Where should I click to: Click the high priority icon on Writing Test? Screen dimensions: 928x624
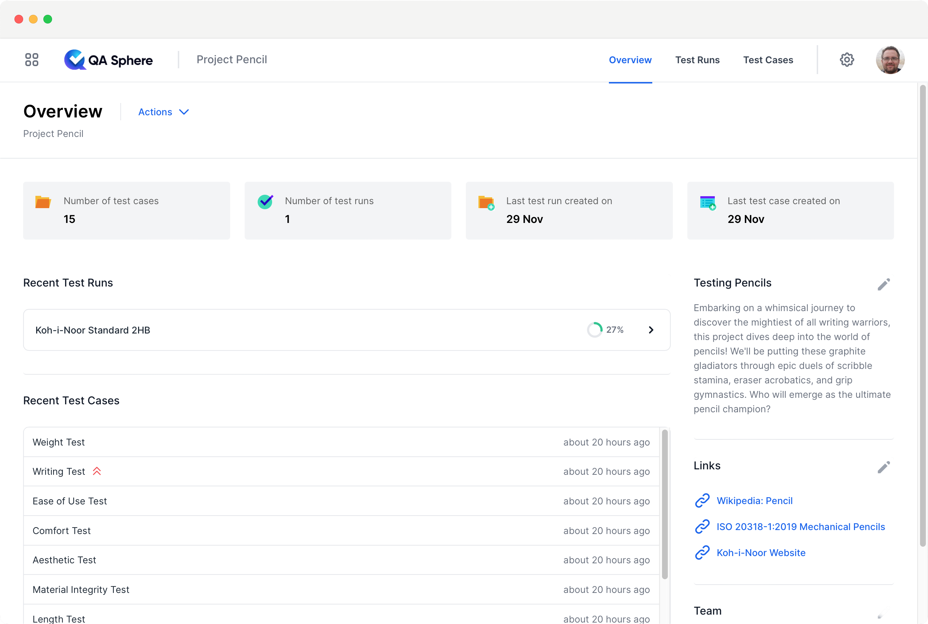pos(97,471)
